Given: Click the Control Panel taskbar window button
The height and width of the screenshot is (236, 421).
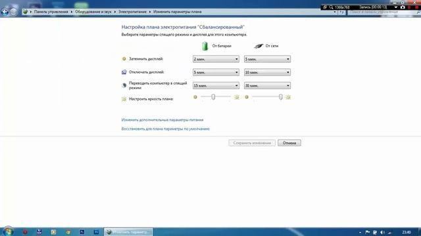Looking at the screenshot, I should click(129, 232).
